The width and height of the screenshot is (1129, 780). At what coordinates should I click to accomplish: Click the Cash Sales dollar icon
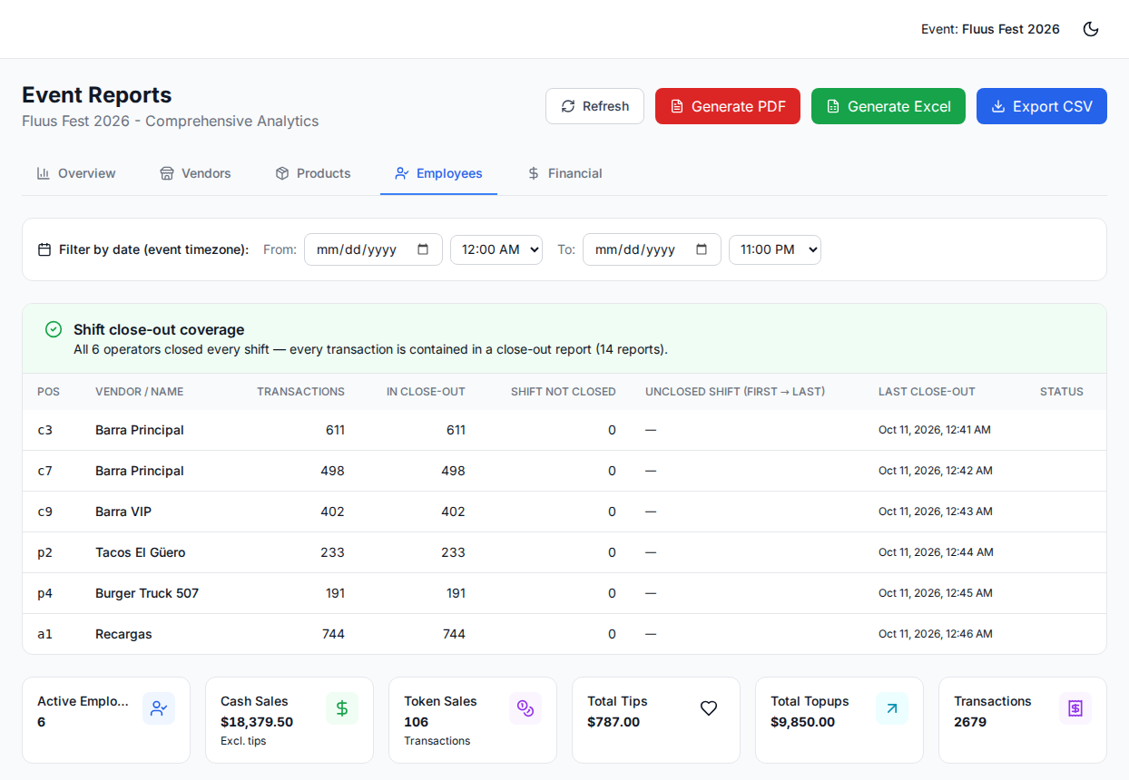coord(342,708)
